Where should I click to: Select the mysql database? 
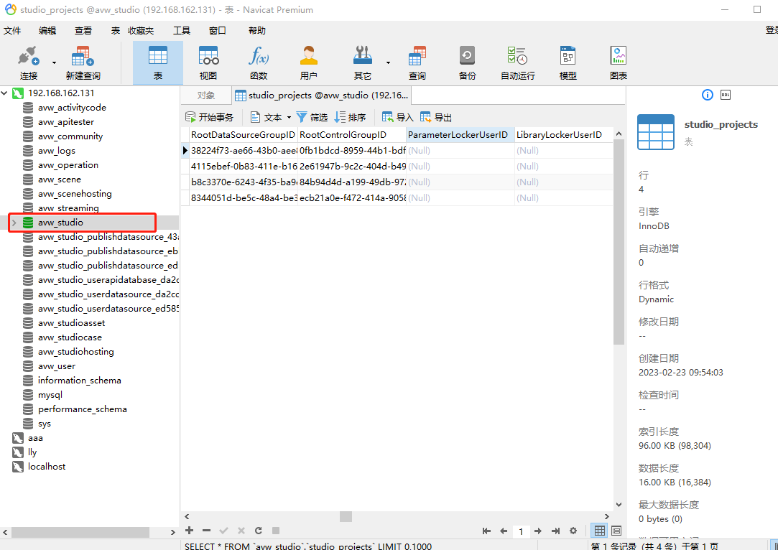(50, 395)
